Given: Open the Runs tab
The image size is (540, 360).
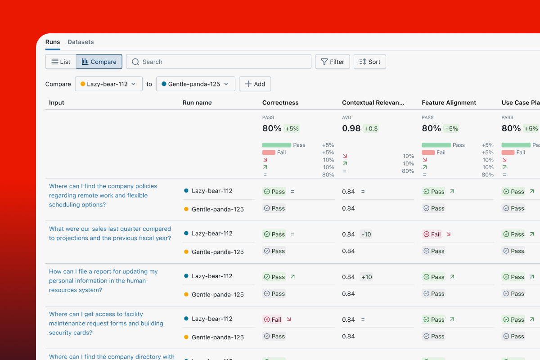Looking at the screenshot, I should pos(53,42).
